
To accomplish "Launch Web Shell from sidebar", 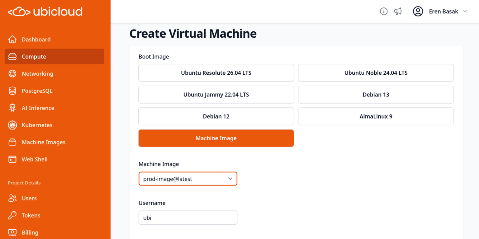I will point(55,159).
